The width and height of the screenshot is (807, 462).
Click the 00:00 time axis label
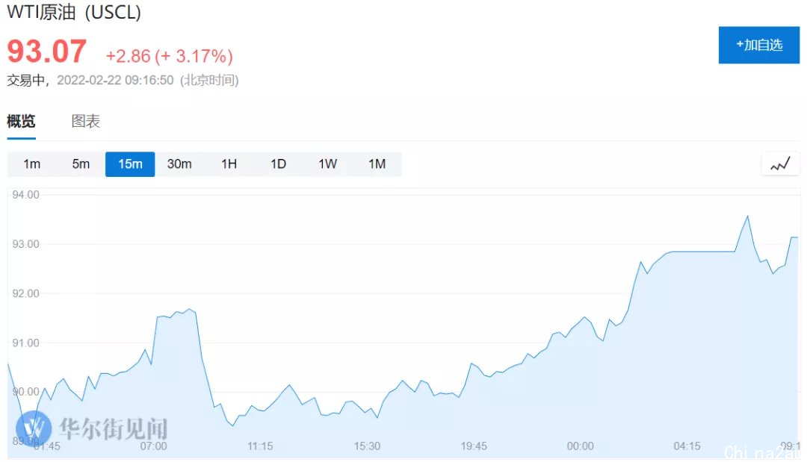coord(580,446)
